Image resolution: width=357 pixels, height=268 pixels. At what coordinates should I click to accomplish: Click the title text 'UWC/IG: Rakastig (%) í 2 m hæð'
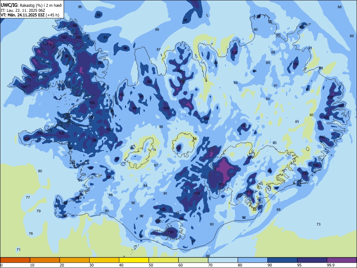click(31, 5)
